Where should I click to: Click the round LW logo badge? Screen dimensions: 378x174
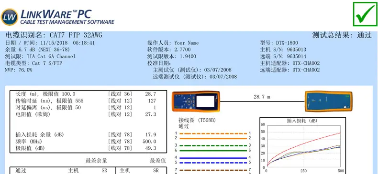click(x=10, y=17)
